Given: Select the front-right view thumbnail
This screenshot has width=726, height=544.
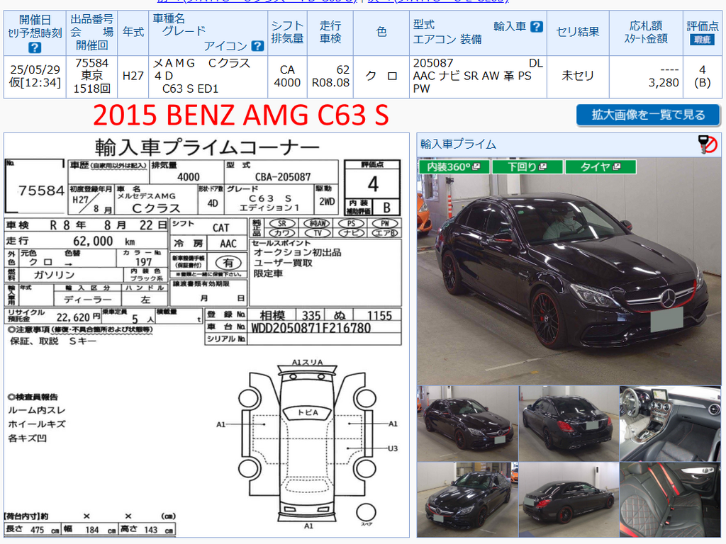Looking at the screenshot, I should [x=468, y=499].
